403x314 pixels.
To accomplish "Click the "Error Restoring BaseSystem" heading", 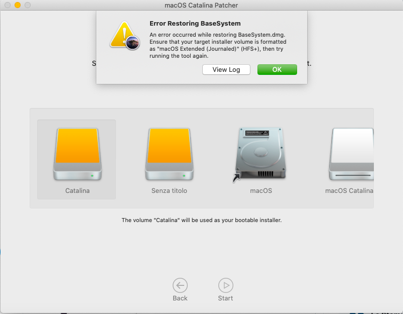I will 195,24.
